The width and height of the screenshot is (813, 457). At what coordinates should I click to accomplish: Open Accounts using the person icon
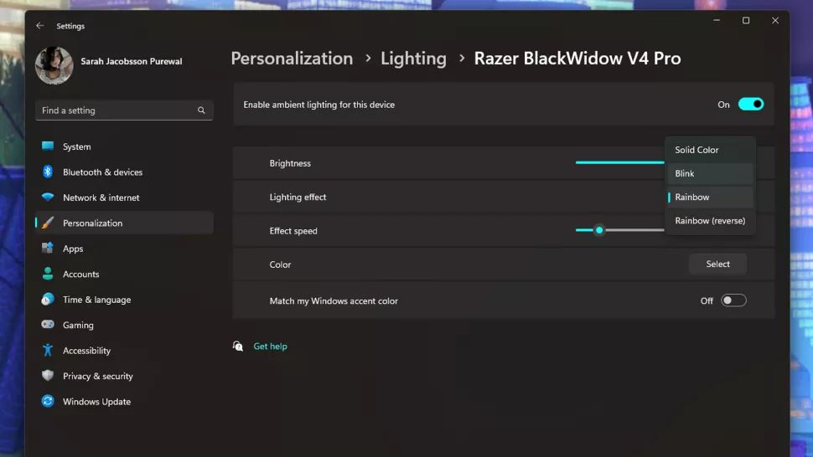48,275
